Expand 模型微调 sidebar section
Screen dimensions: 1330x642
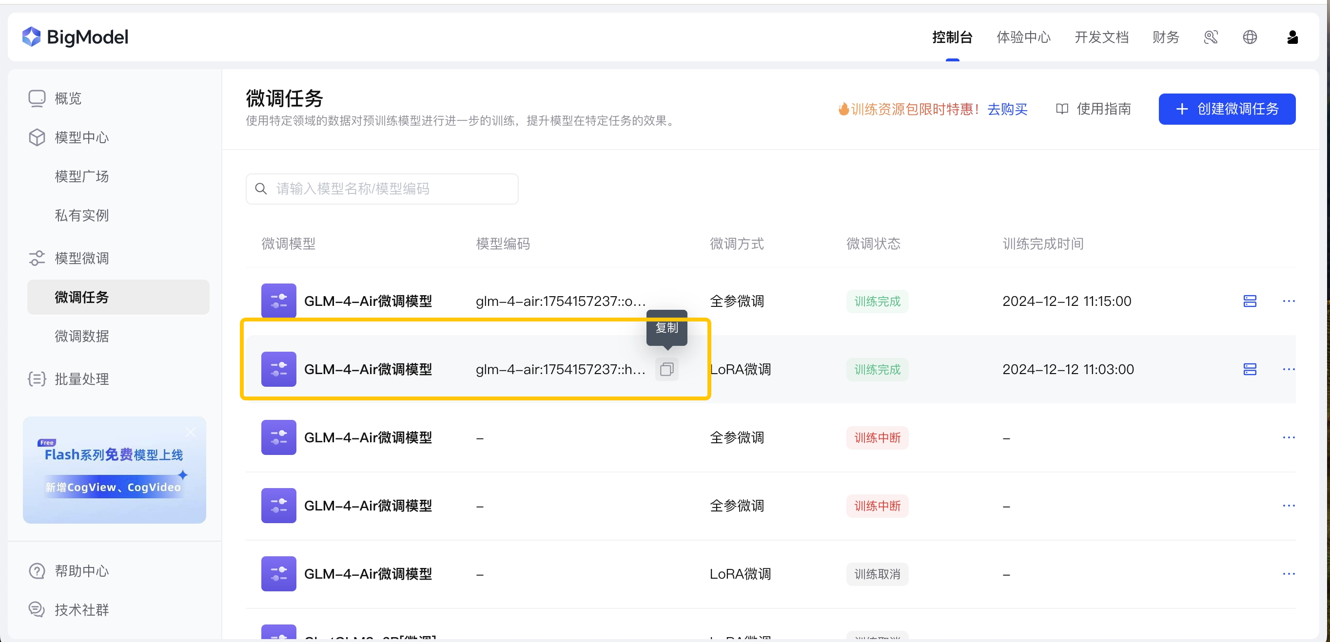point(69,258)
